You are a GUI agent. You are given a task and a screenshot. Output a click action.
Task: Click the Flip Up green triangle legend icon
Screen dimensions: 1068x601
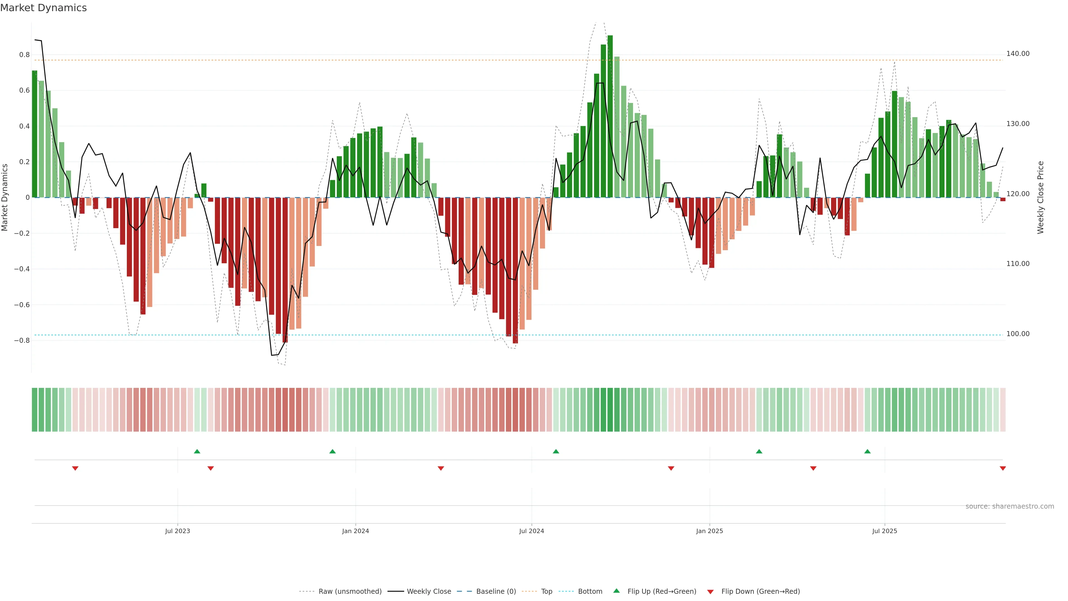pyautogui.click(x=617, y=591)
